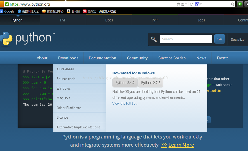Select Alternative Implementations in Downloads submenu
This screenshot has height=151, width=248.
tap(79, 127)
